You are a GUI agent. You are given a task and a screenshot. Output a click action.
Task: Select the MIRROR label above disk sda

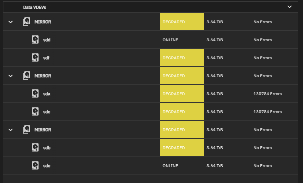tap(43, 76)
